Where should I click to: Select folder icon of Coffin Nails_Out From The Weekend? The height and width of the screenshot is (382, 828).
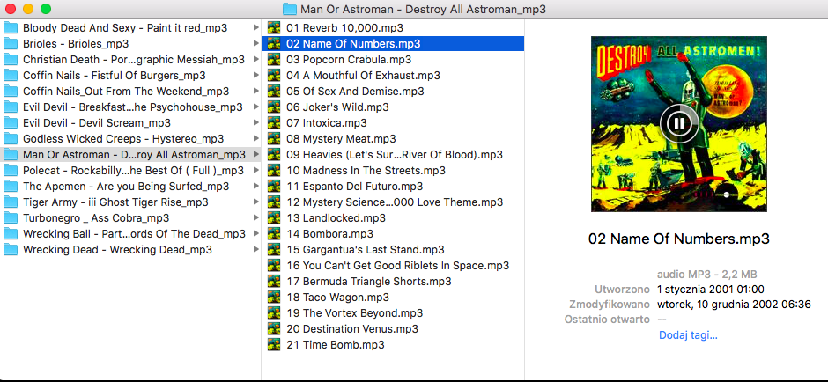(x=11, y=91)
